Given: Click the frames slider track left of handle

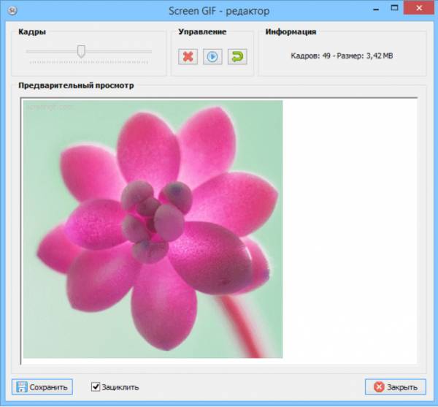Looking at the screenshot, I should coord(51,52).
